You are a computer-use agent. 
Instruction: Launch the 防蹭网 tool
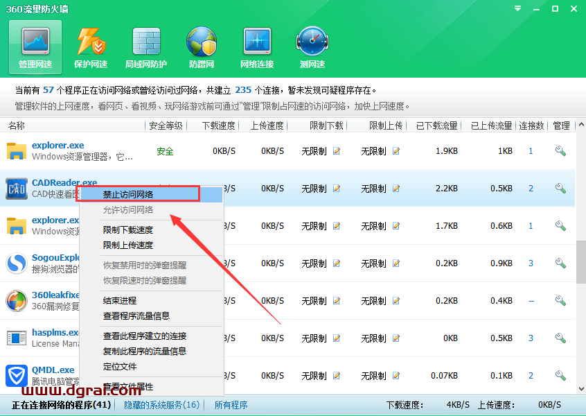tap(202, 46)
